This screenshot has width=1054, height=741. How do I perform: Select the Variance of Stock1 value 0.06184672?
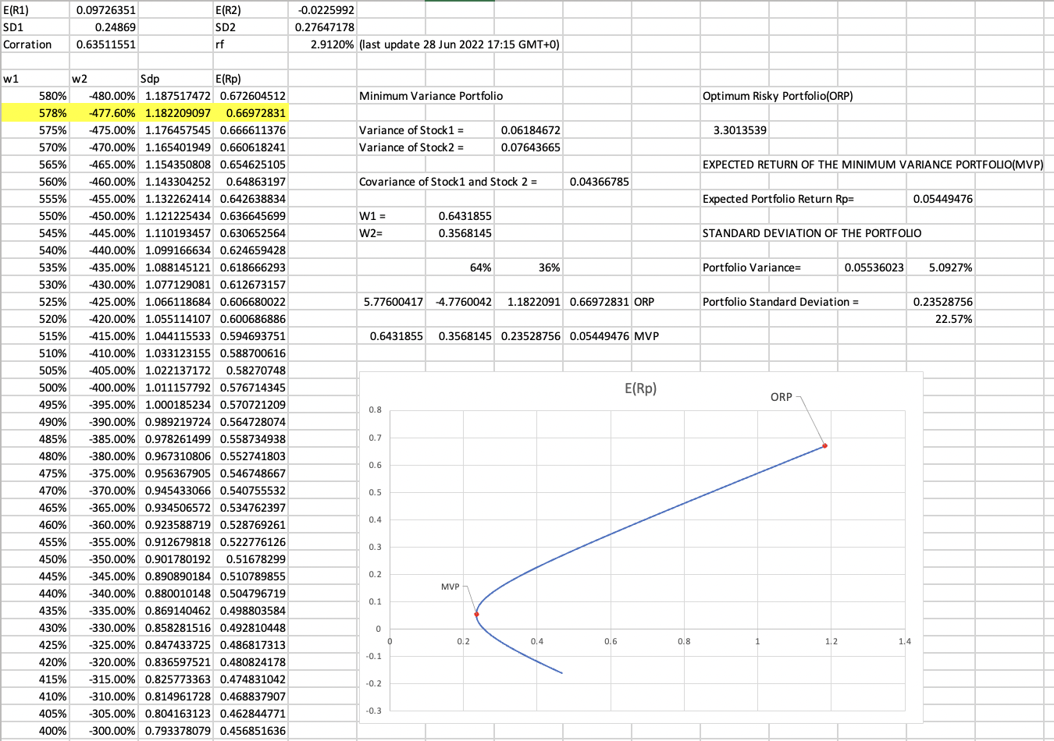tap(529, 130)
